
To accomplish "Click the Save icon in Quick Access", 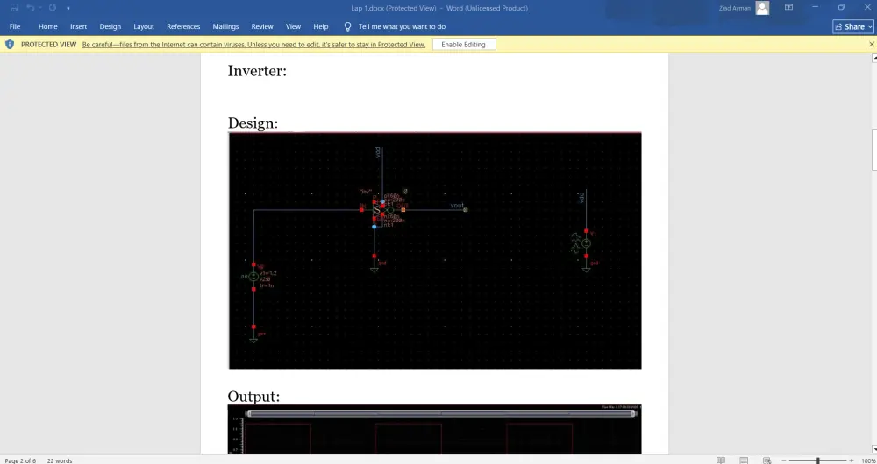I will (15, 8).
